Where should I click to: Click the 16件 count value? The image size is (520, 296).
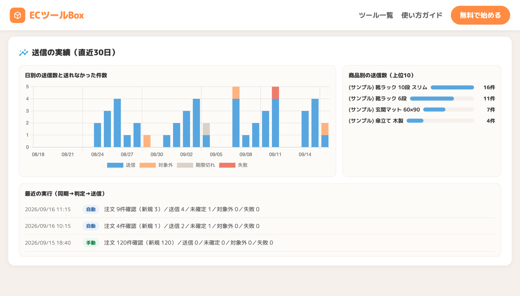[x=489, y=87]
